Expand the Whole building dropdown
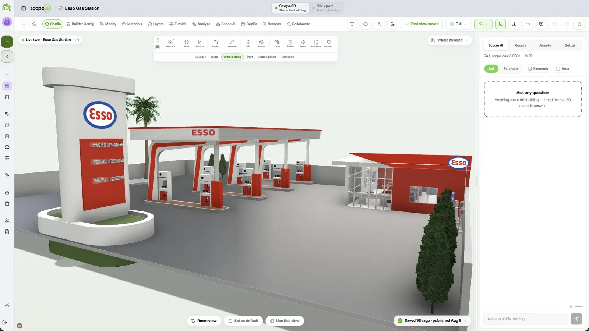The height and width of the screenshot is (331, 589). pos(449,40)
